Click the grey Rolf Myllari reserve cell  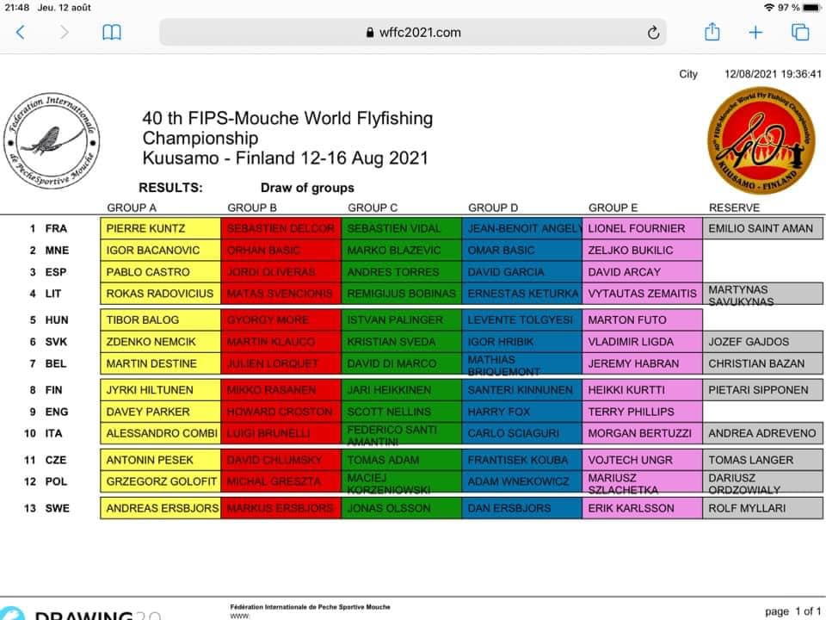[x=762, y=508]
